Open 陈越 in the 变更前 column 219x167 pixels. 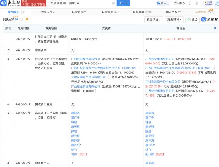pyautogui.click(x=74, y=131)
